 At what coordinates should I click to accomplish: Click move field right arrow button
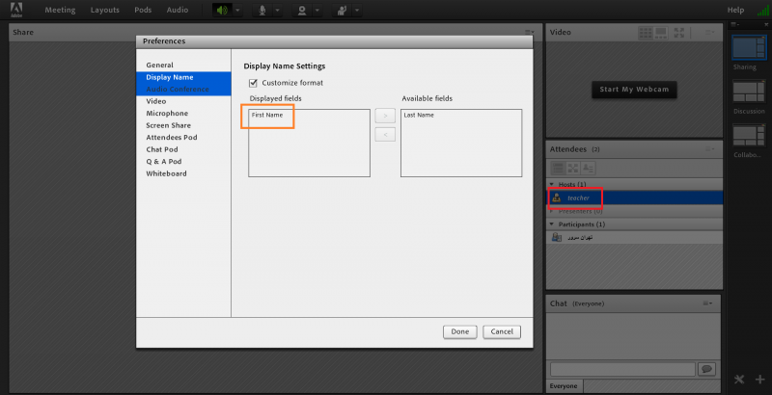click(x=384, y=116)
